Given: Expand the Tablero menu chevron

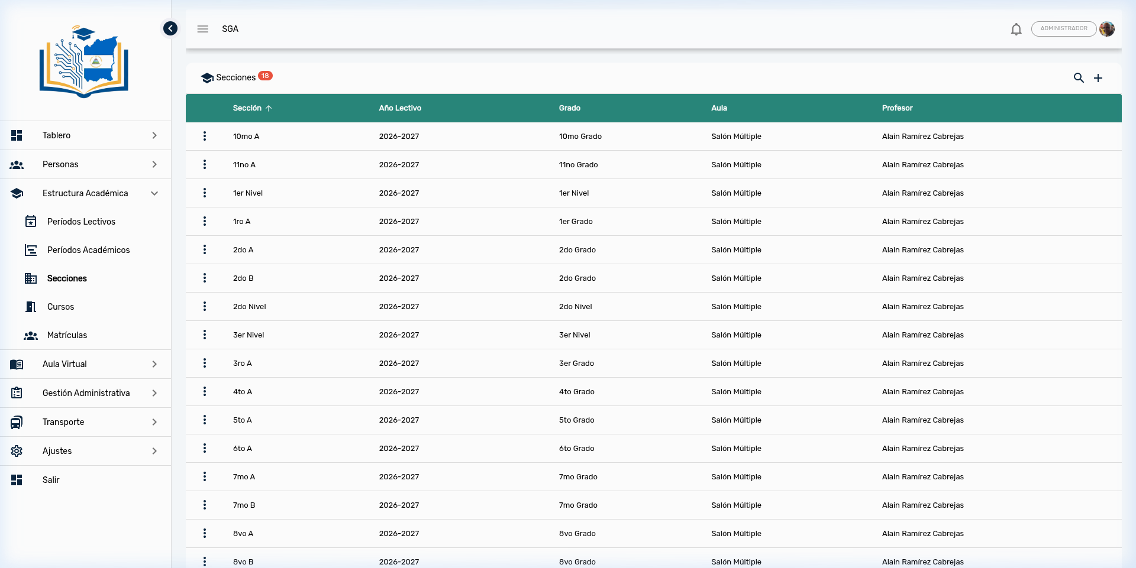Looking at the screenshot, I should (154, 135).
